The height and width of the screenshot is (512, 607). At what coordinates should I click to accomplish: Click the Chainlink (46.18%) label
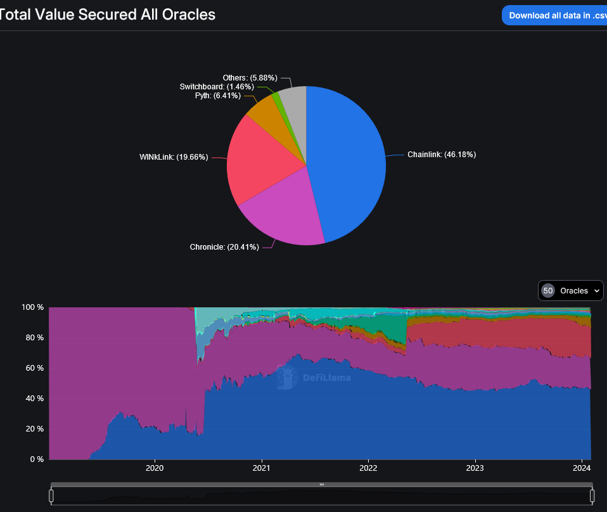click(441, 155)
